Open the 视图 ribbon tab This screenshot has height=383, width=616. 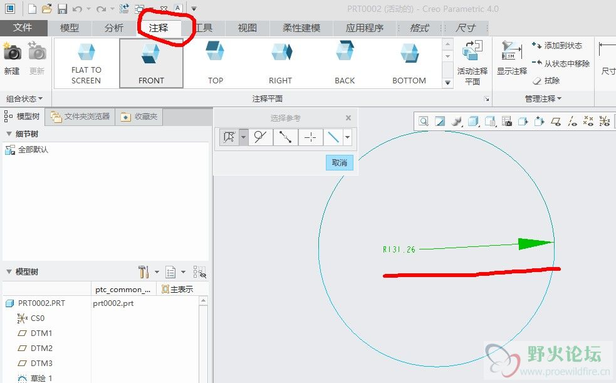click(248, 28)
